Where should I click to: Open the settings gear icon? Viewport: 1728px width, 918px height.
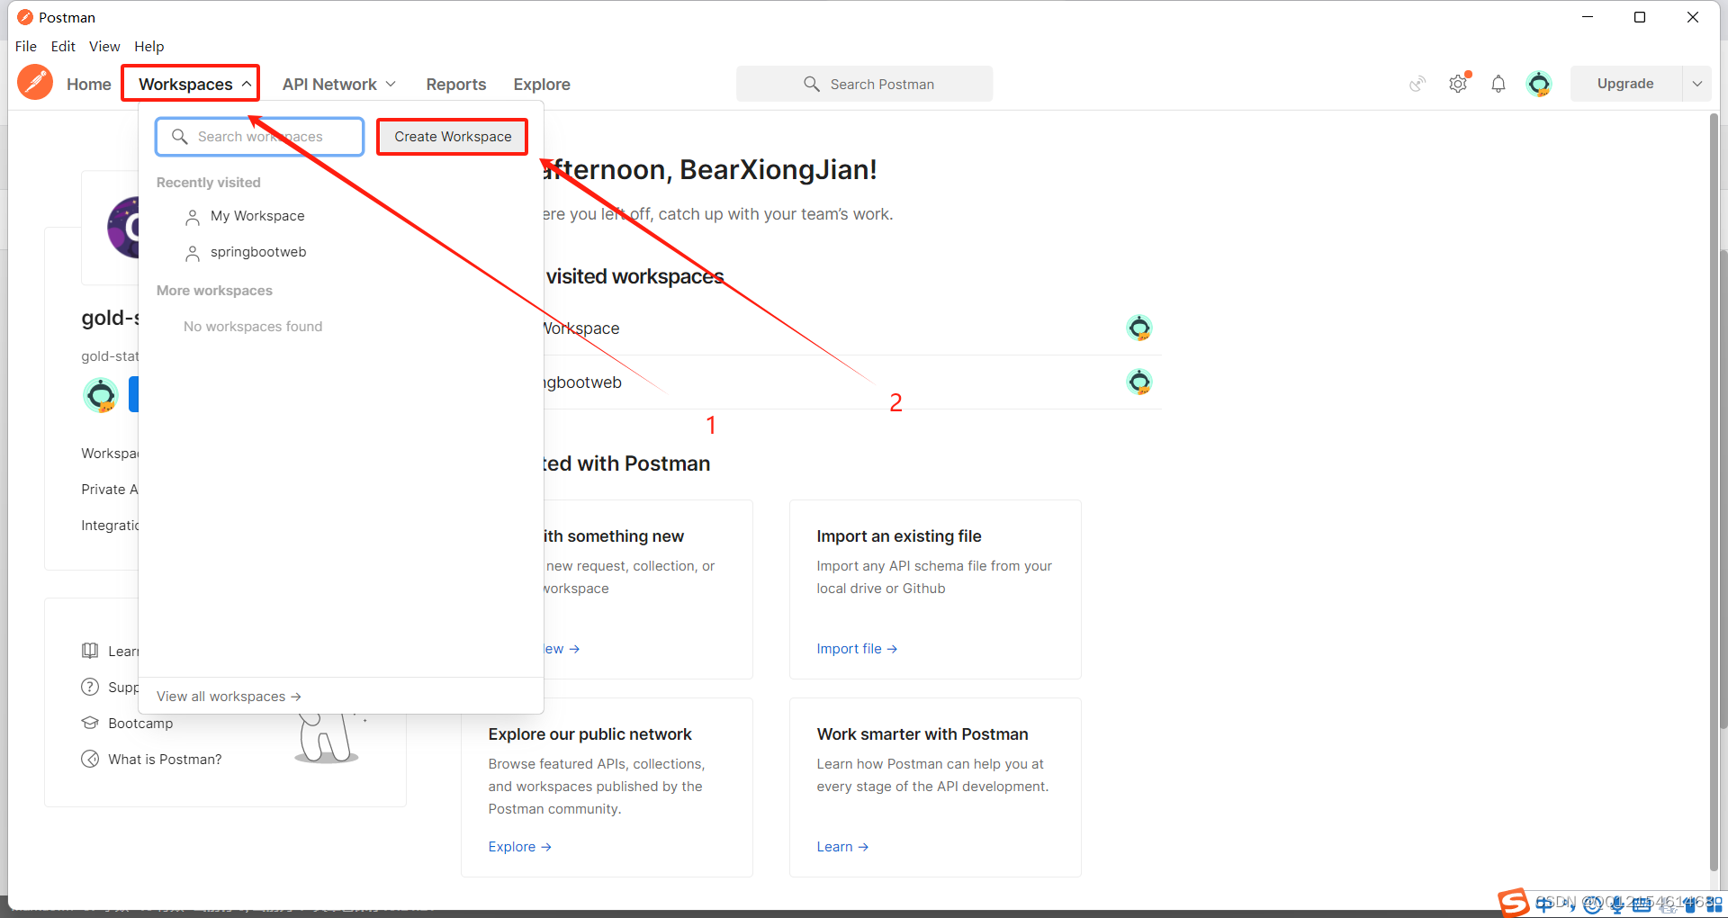pyautogui.click(x=1458, y=84)
